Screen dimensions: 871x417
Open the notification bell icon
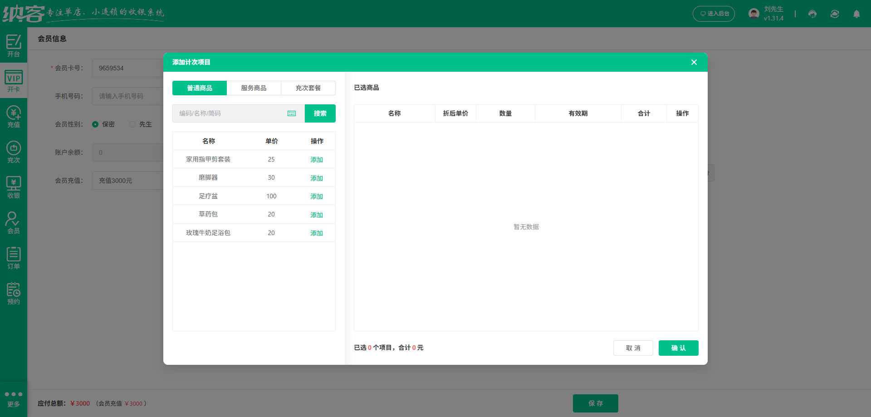(x=856, y=14)
